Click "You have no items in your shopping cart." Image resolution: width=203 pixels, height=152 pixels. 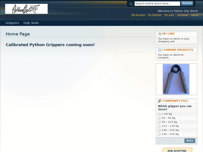click(x=174, y=40)
